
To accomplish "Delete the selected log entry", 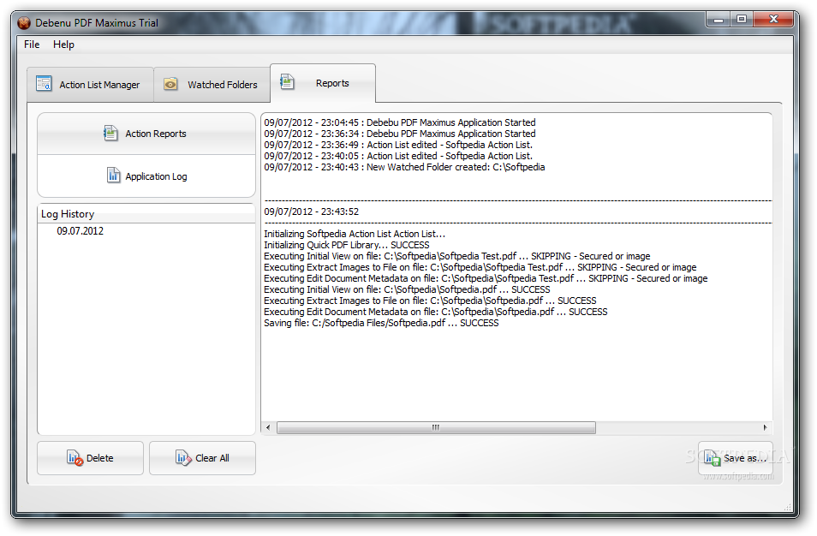I will [90, 458].
